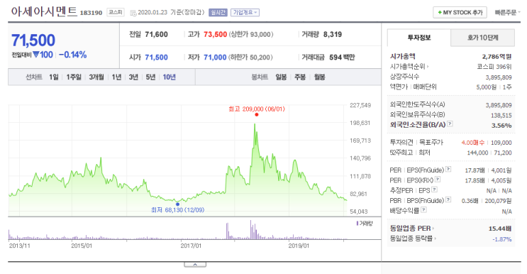Screen dimensions: 527x274
Task: Add stock via MY STOCK 추가 button
Action: pos(460,13)
